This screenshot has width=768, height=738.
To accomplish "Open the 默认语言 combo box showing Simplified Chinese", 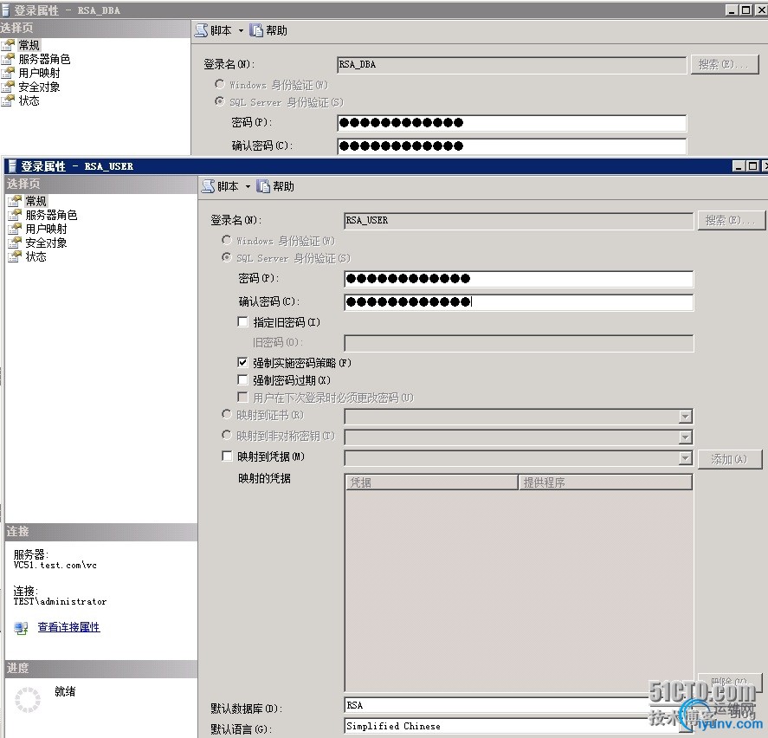I will tap(520, 726).
